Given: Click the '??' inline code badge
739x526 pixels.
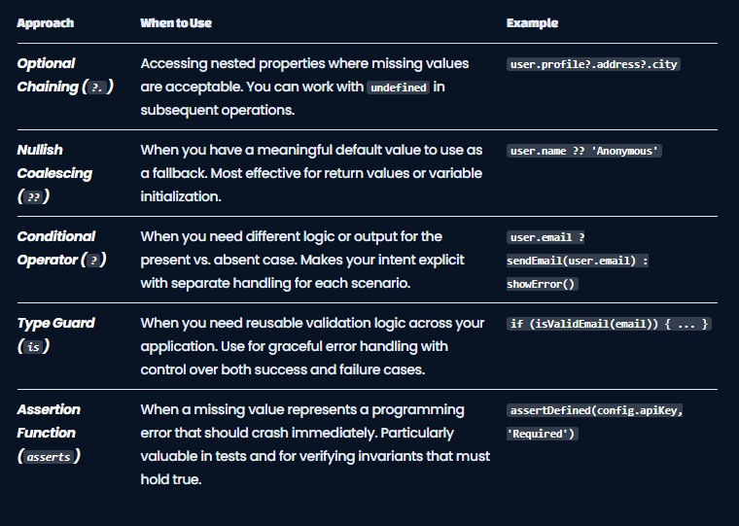Looking at the screenshot, I should coord(33,196).
